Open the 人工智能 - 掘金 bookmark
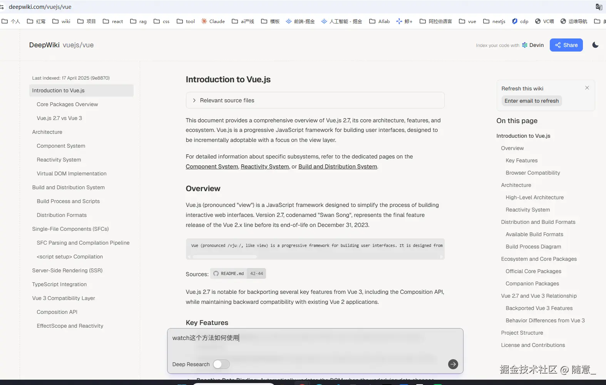 tap(342, 22)
